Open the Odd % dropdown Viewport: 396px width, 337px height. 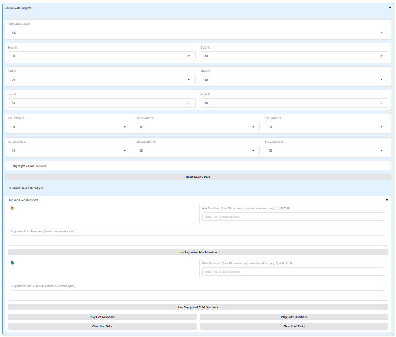coord(294,56)
